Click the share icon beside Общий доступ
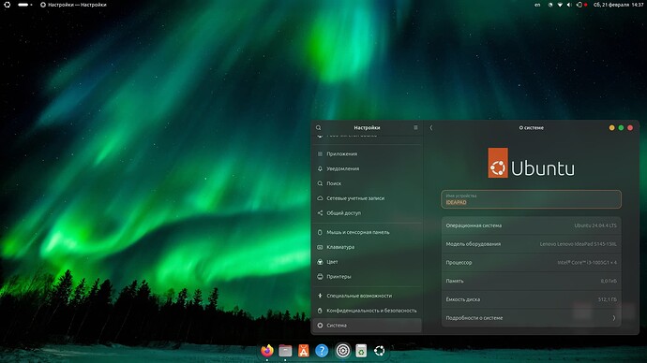 (320, 213)
